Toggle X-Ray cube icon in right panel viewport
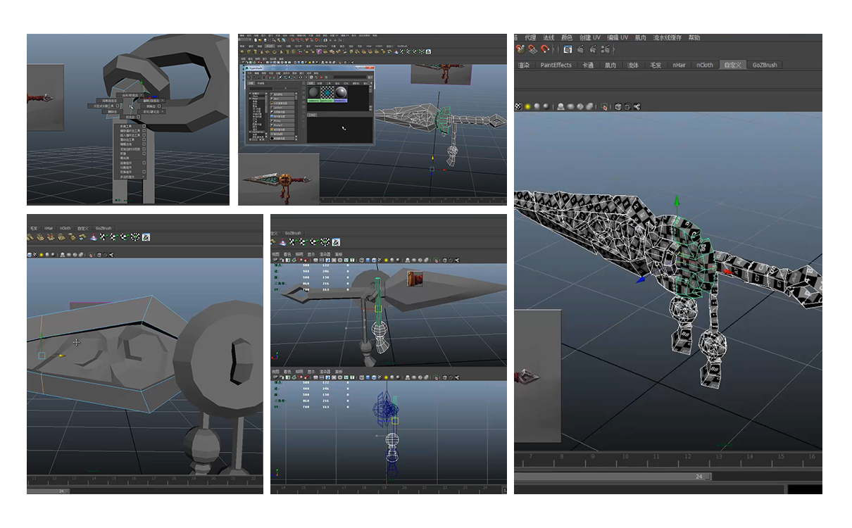Image resolution: width=852 pixels, height=528 pixels. point(618,106)
